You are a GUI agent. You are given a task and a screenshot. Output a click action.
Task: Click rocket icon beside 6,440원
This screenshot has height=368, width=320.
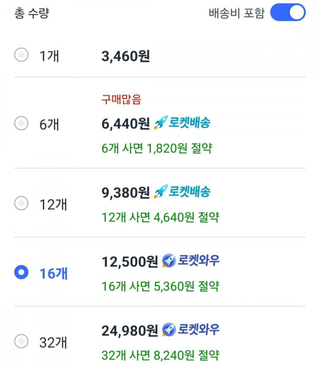[x=160, y=123]
